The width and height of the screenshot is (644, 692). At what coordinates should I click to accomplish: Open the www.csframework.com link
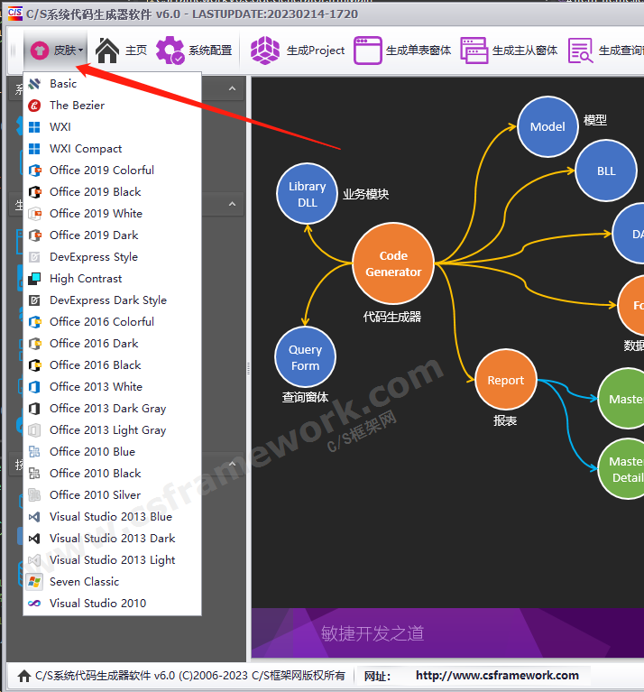coord(497,675)
